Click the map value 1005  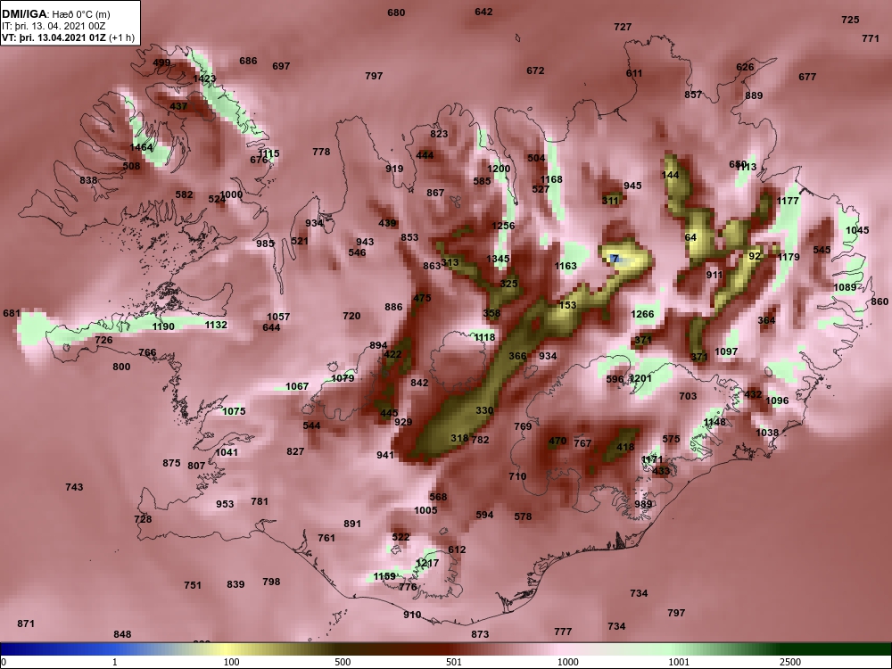(425, 510)
